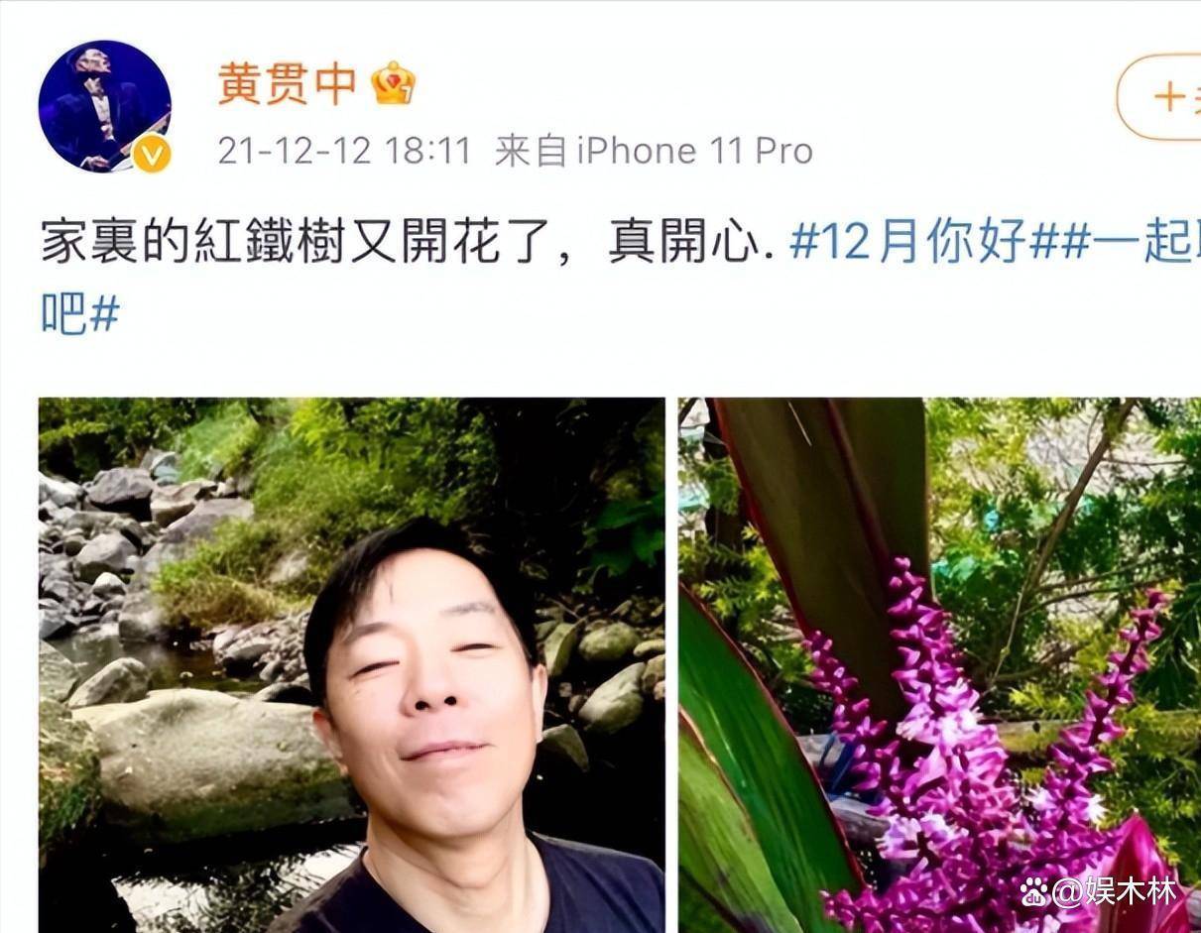The image size is (1201, 933).
Task: Tap the @娱木林 watermark text
Action: coord(1114,893)
